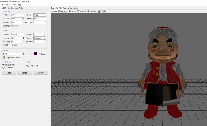Click the red minus remove mesh icon

(28, 54)
